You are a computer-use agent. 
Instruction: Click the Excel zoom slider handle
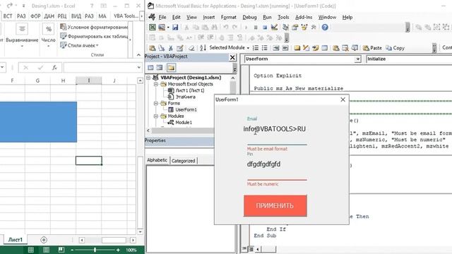[95, 250]
